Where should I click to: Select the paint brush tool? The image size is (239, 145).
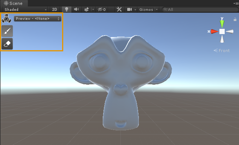7,31
